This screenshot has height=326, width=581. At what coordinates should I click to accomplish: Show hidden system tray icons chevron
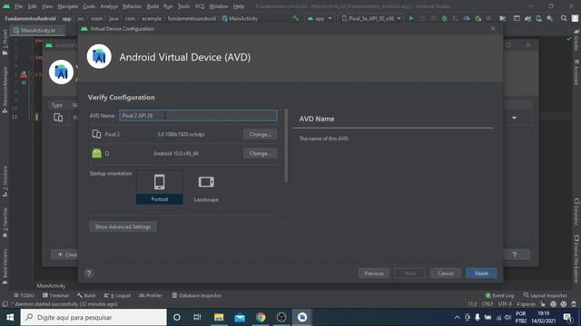pyautogui.click(x=457, y=317)
